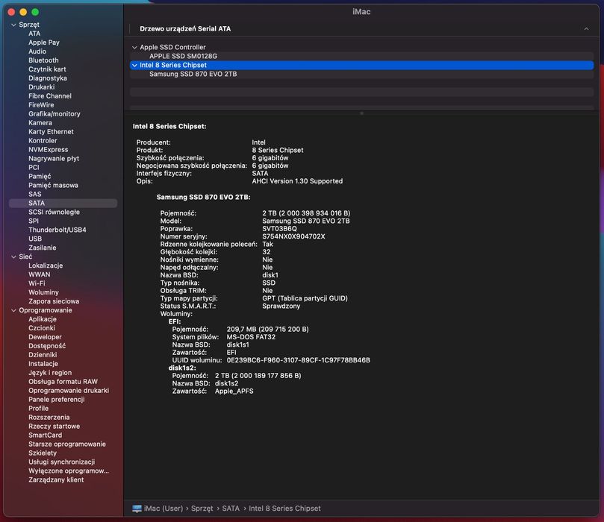Select SmartCard in sidebar
The width and height of the screenshot is (604, 522).
coord(45,435)
